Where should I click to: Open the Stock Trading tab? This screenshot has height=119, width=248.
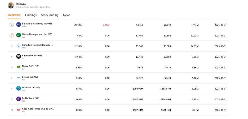point(50,15)
